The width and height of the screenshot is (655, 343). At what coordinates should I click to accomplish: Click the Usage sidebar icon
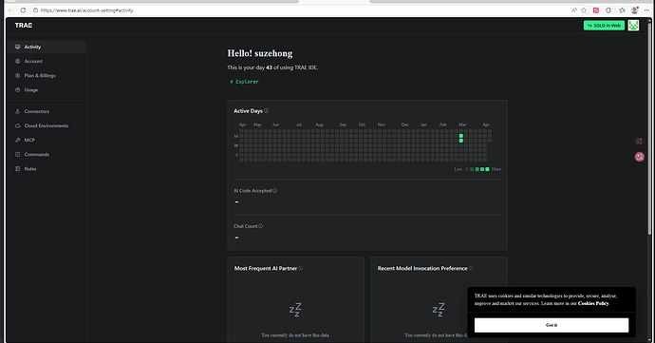(17, 90)
